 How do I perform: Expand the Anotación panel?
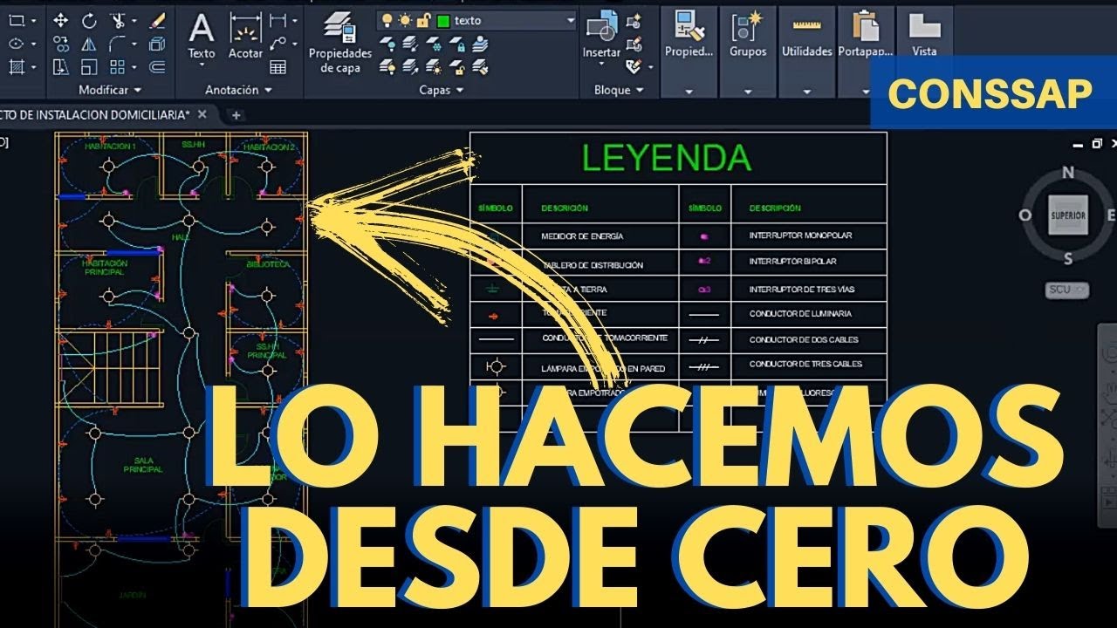click(x=238, y=90)
